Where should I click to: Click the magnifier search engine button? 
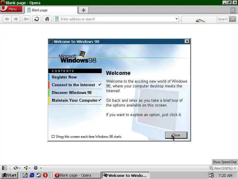(232, 19)
